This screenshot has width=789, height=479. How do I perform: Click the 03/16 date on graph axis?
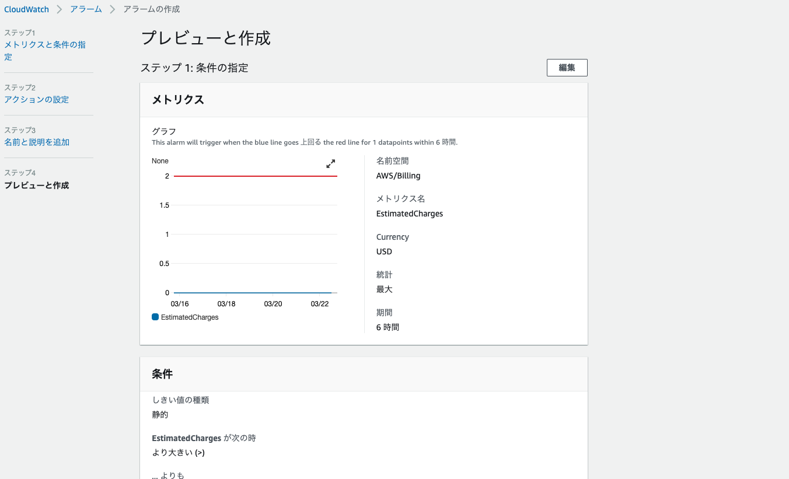click(180, 304)
